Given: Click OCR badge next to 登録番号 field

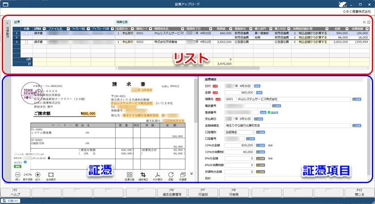Looking at the screenshot, I should 263,112.
